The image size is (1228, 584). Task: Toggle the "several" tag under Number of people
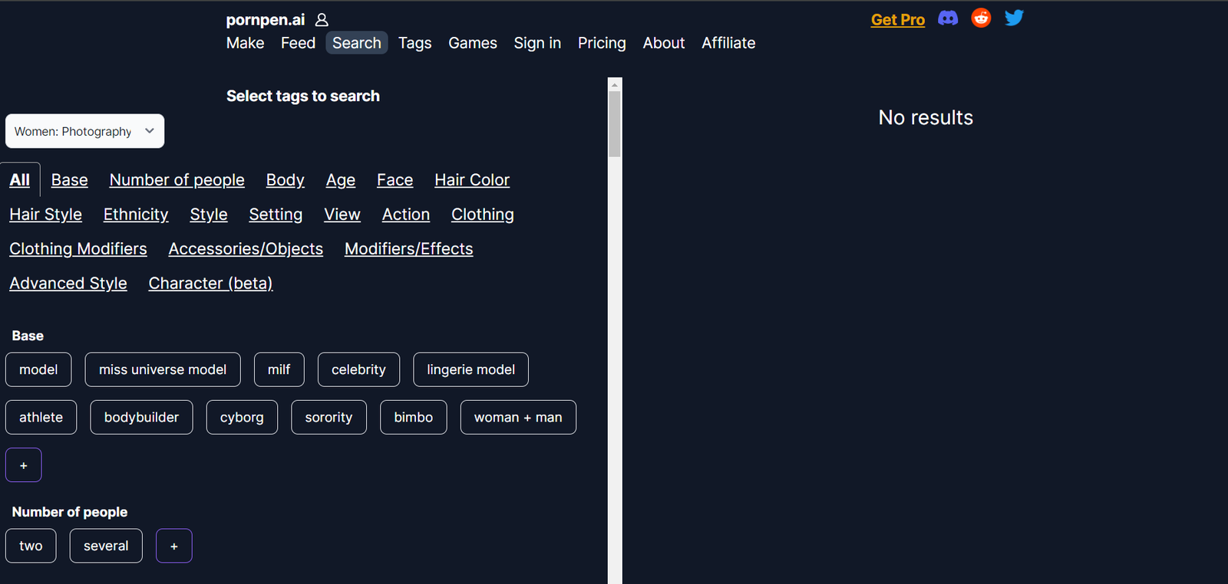point(106,546)
